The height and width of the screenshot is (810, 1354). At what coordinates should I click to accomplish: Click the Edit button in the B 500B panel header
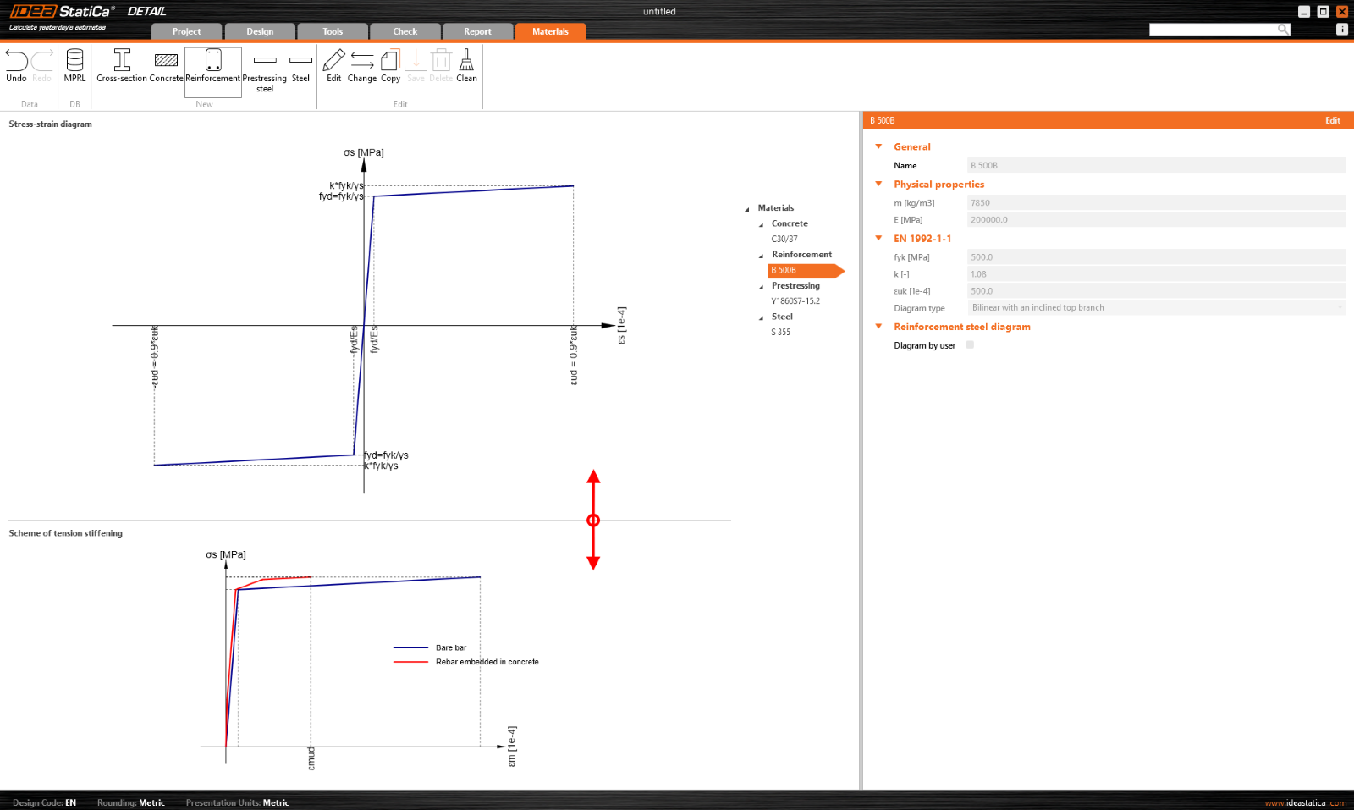pos(1332,120)
